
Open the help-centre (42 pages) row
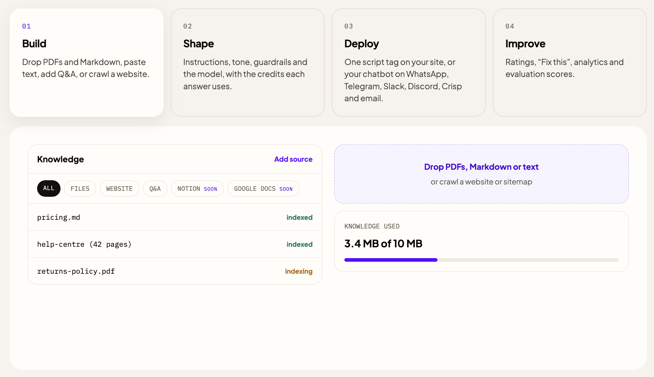click(x=175, y=244)
